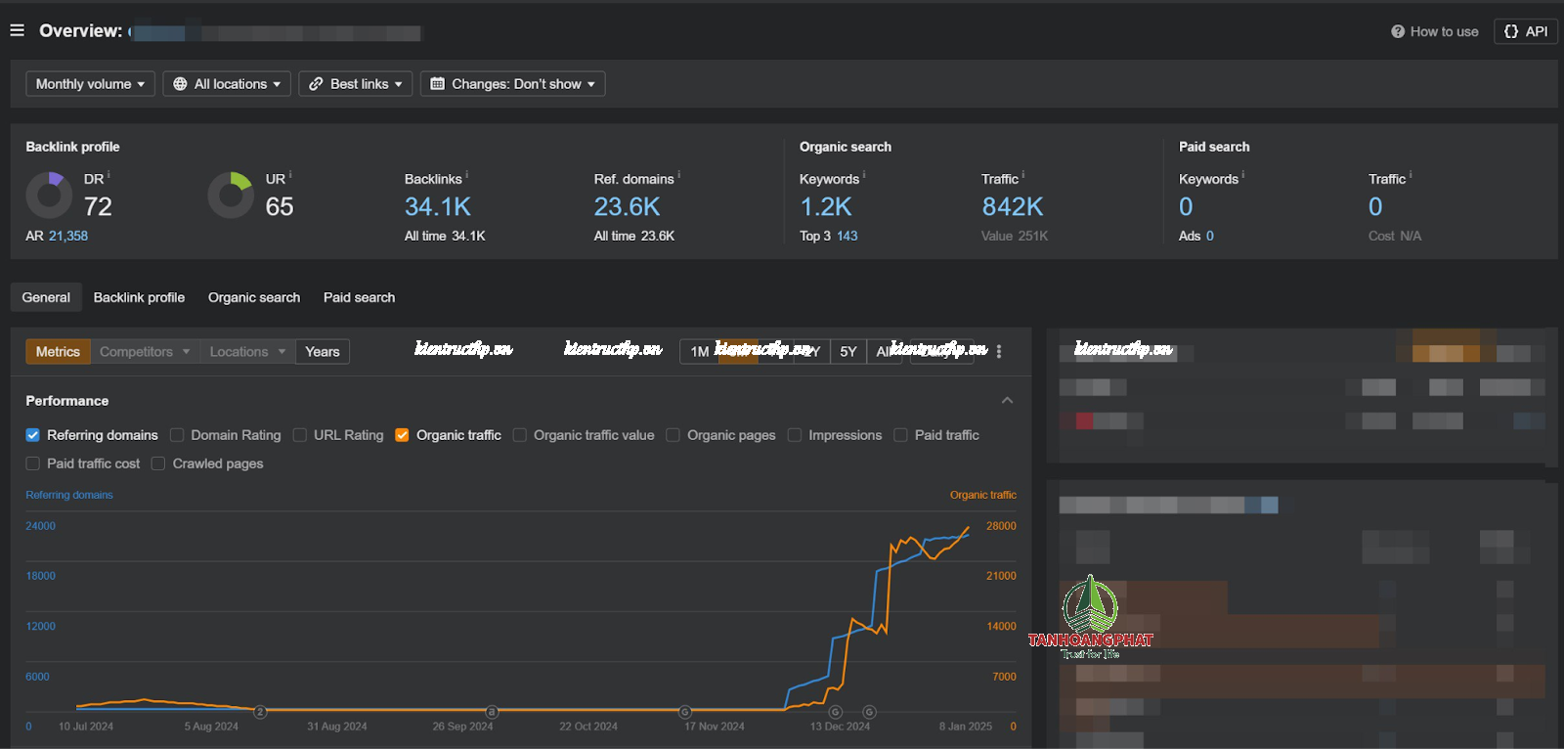Image resolution: width=1564 pixels, height=749 pixels.
Task: Open the Changes: Don't show dropdown
Action: [x=513, y=84]
